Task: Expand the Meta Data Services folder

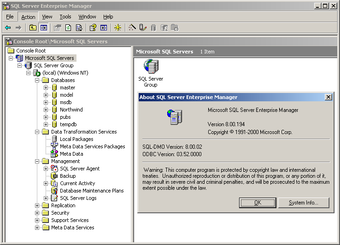Action: (x=37, y=227)
